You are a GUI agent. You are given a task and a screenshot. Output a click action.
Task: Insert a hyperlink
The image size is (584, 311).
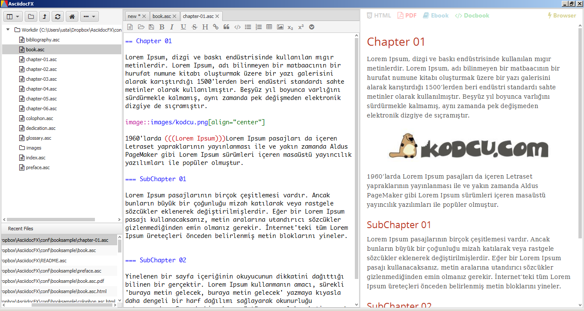(x=215, y=27)
